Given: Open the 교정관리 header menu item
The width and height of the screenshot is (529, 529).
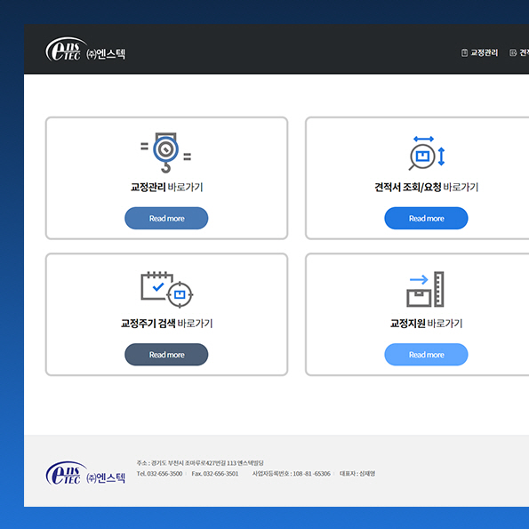Looking at the screenshot, I should coord(485,52).
